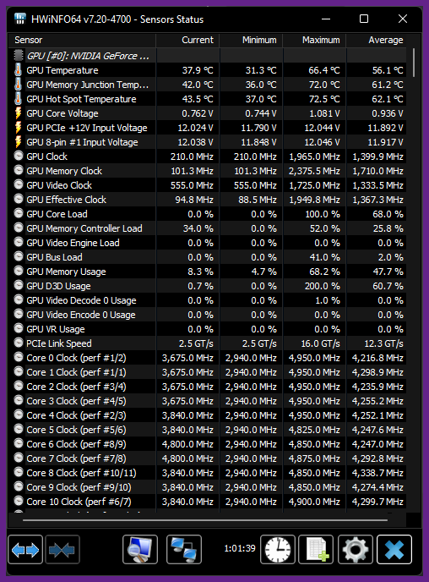Open the remote network computers icon
The image size is (429, 582).
(184, 550)
